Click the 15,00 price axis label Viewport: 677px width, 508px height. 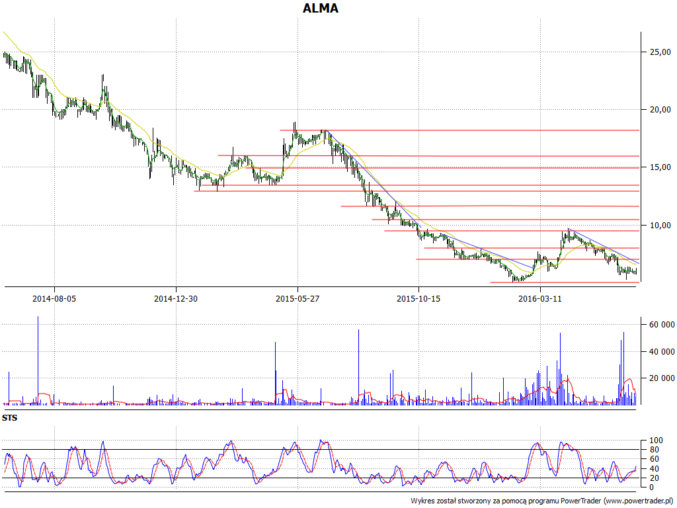660,167
